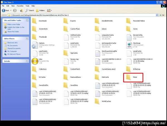
Task: Click the address bar path field
Action: pyautogui.click(x=82, y=15)
